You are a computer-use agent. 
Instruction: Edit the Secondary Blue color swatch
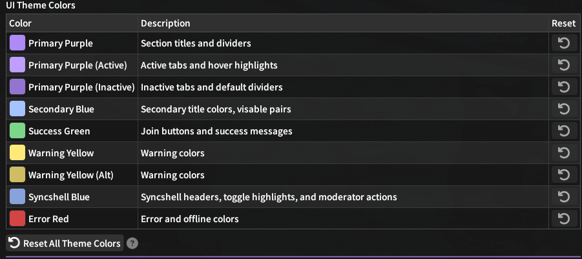(17, 109)
